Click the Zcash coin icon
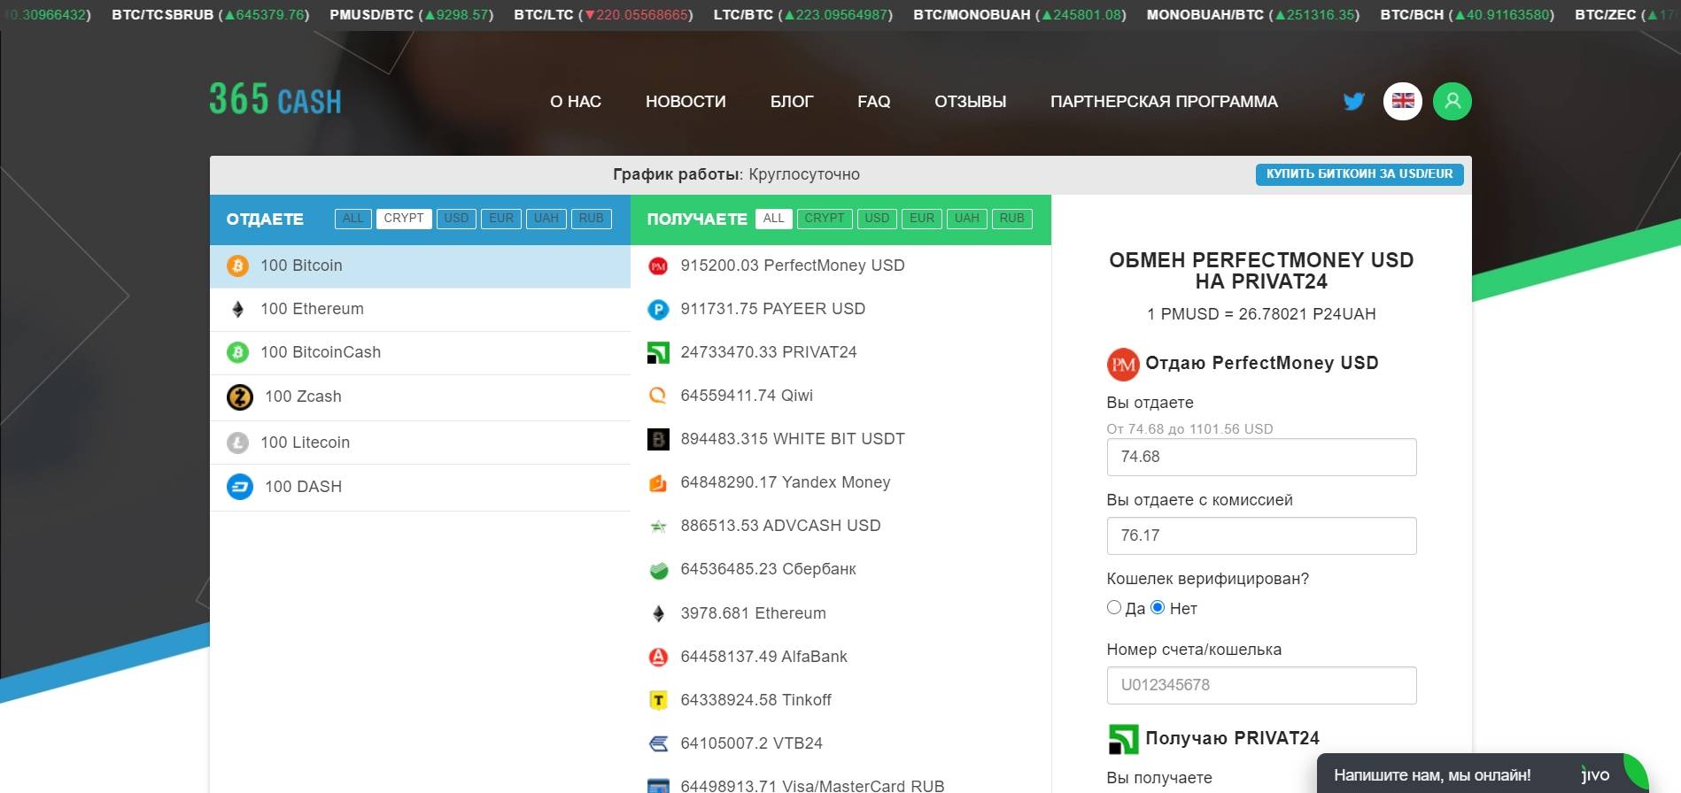Image resolution: width=1681 pixels, height=793 pixels. 240,396
